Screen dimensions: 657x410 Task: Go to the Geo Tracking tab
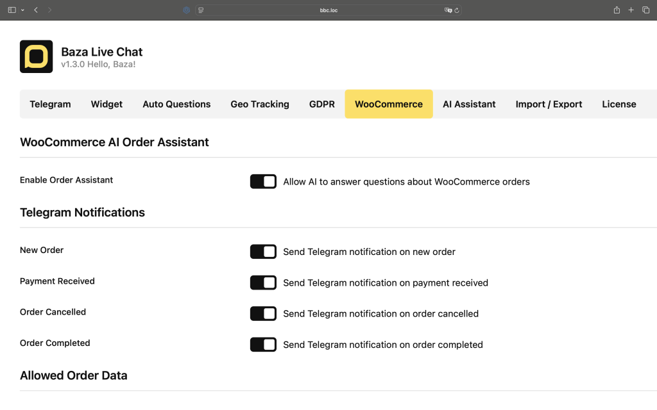[260, 104]
